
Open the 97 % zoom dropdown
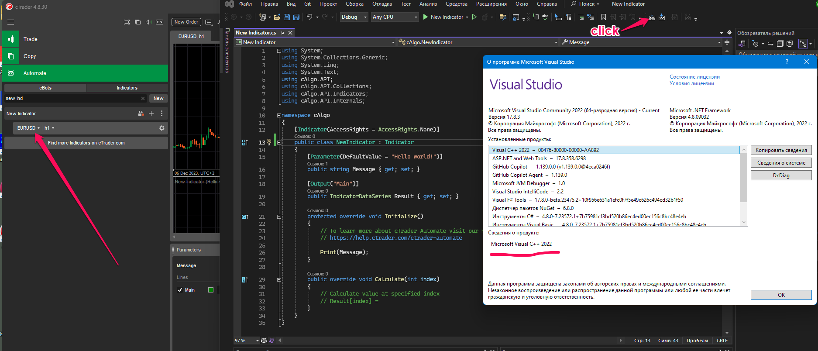click(247, 341)
